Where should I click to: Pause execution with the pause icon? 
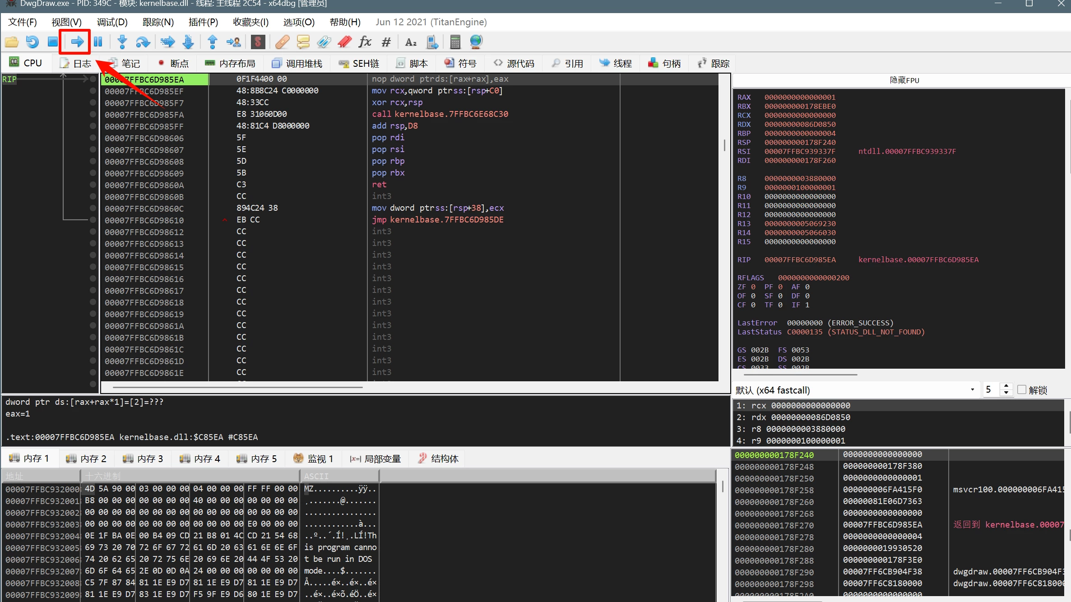(98, 42)
